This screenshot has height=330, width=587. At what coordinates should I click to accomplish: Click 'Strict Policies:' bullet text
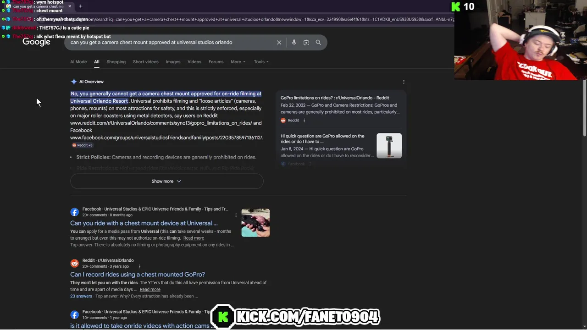93,157
